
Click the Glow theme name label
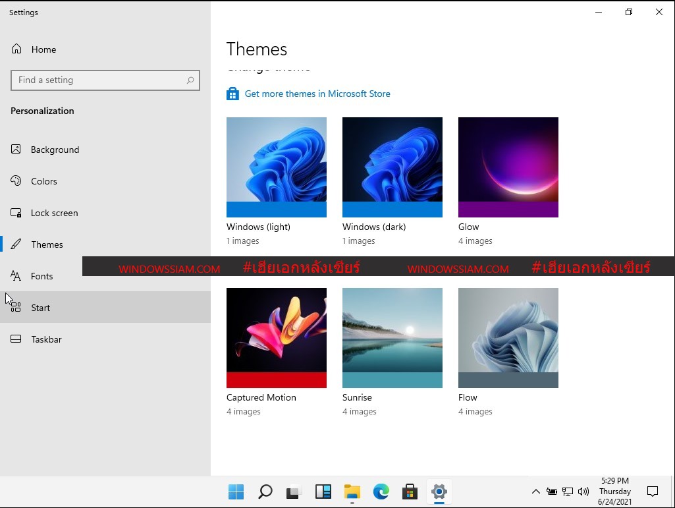pos(468,227)
